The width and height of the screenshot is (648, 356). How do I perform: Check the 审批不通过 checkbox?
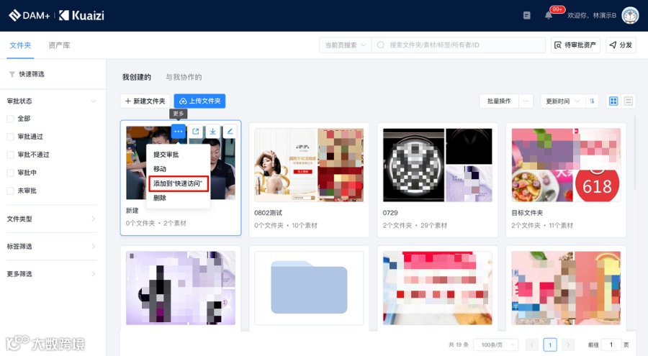point(10,155)
